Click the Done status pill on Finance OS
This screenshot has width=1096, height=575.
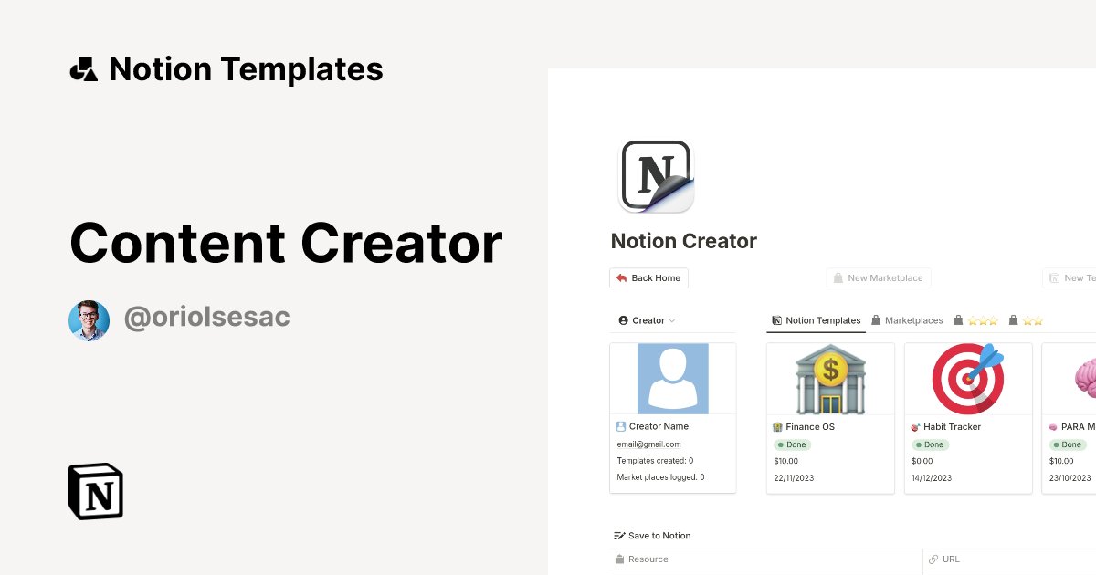tap(792, 444)
